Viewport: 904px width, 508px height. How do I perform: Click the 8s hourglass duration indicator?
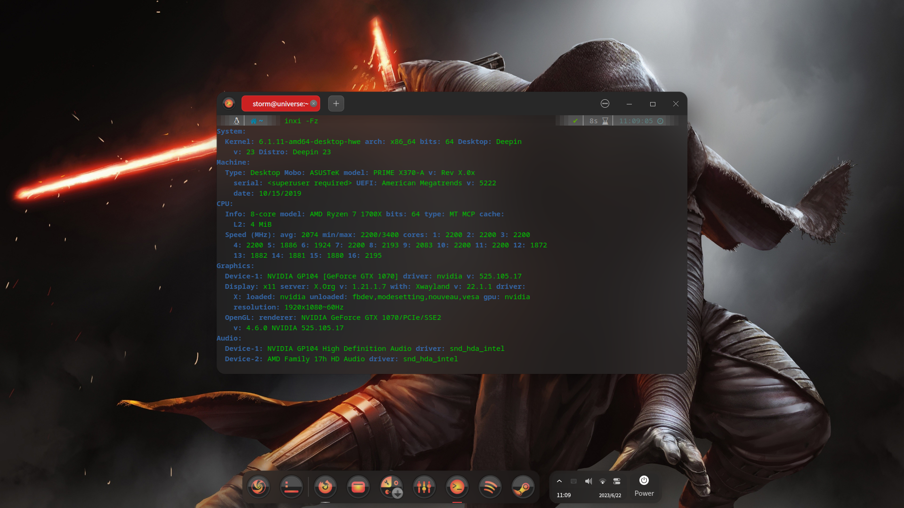(x=598, y=121)
